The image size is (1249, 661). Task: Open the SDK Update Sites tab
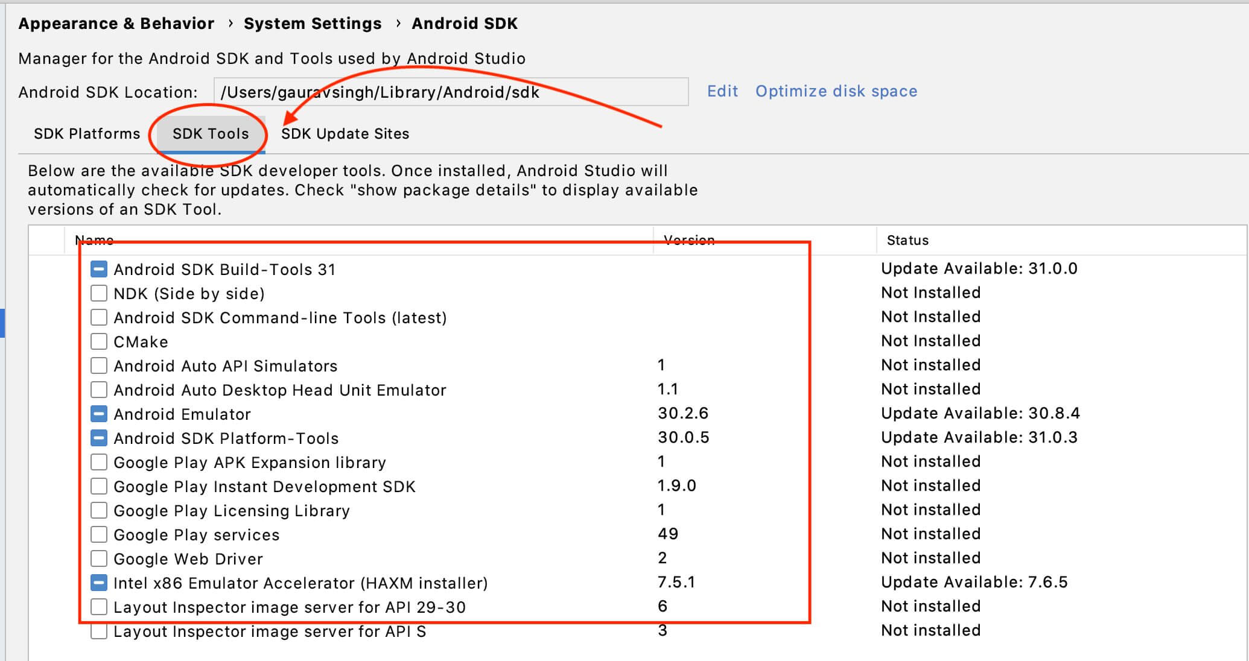click(x=345, y=134)
